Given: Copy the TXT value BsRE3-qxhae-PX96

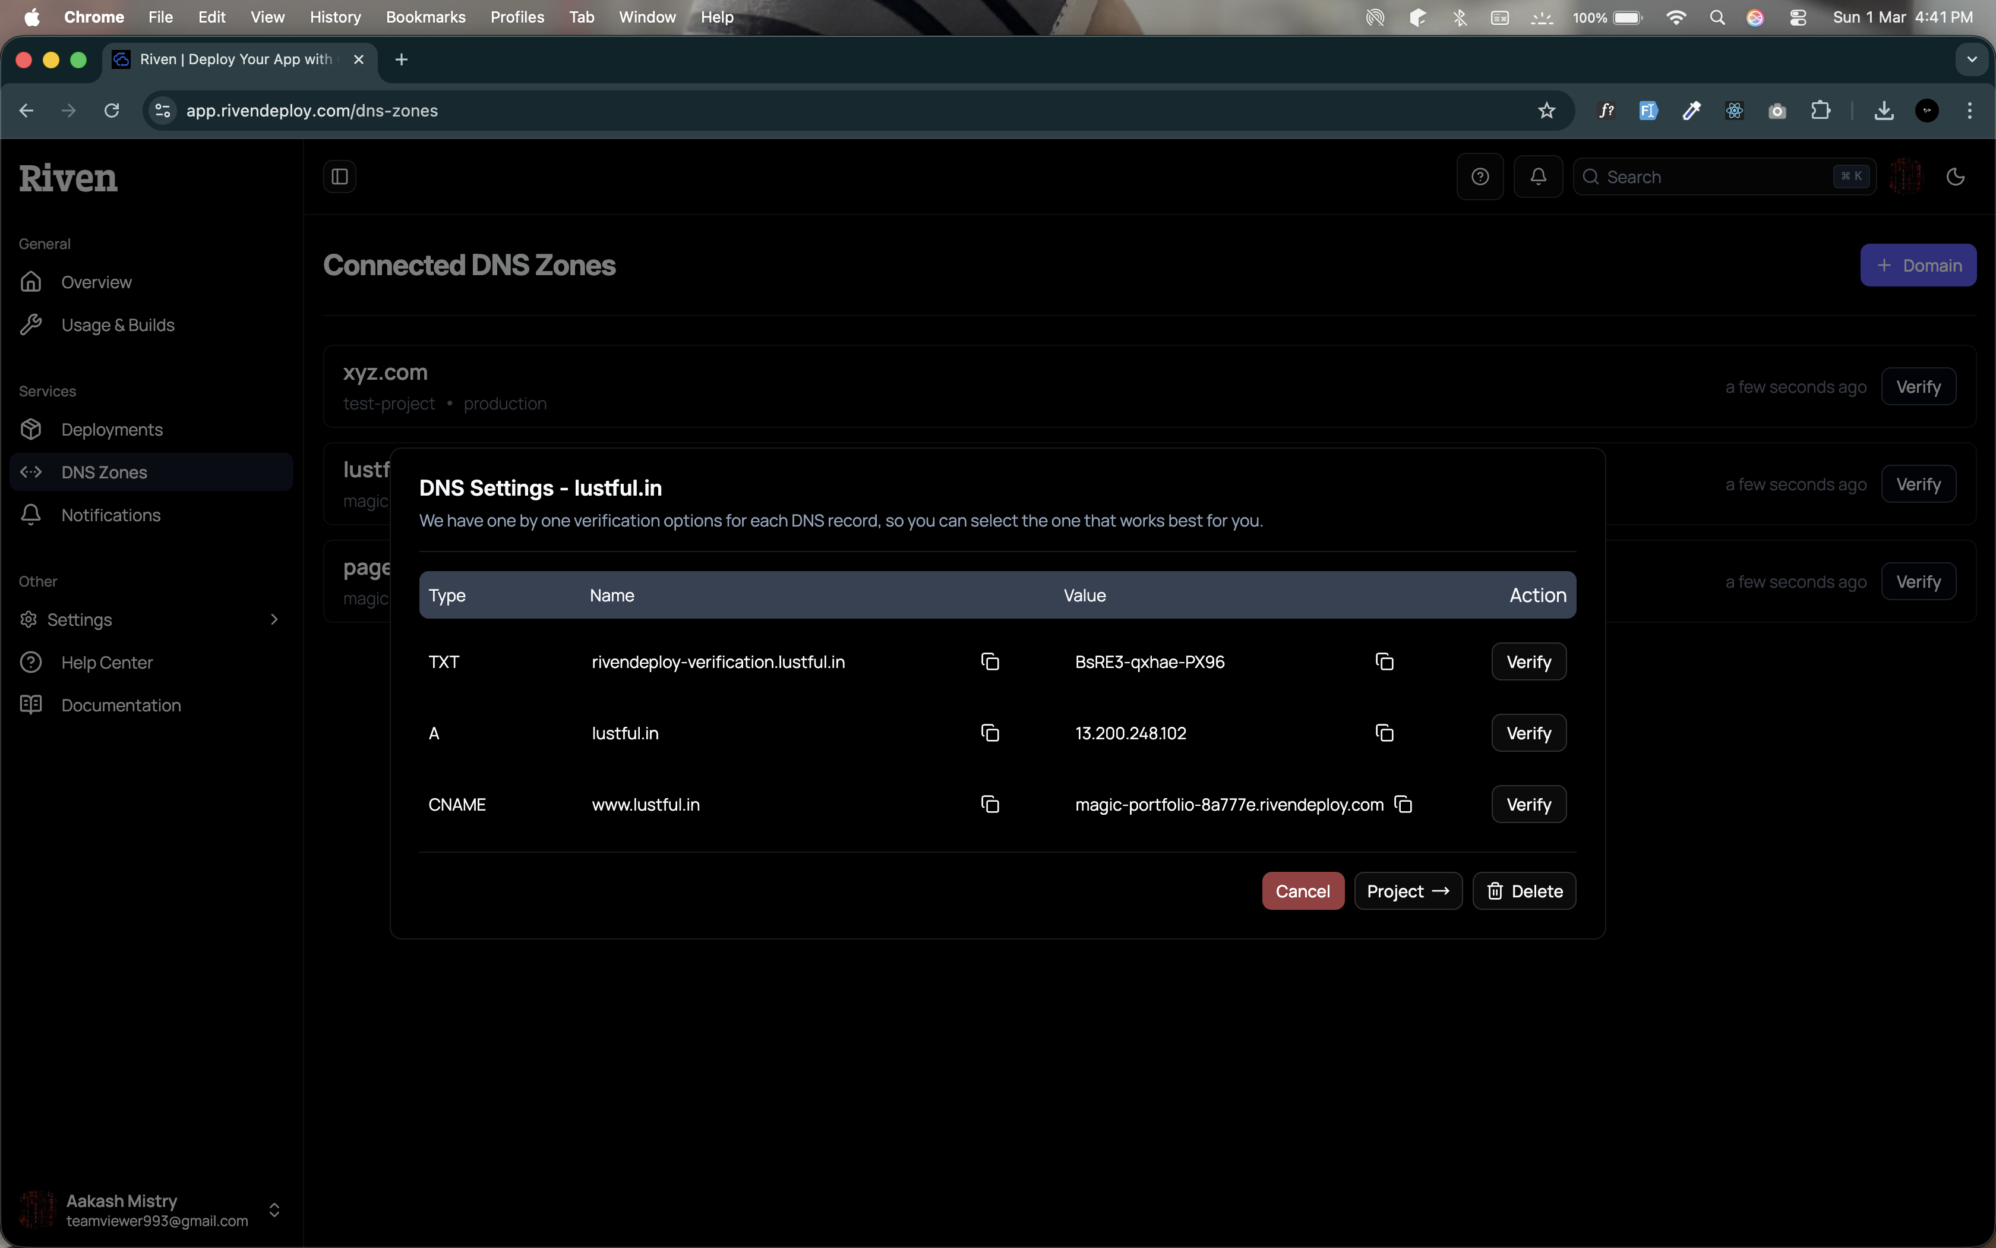Looking at the screenshot, I should click(1384, 662).
